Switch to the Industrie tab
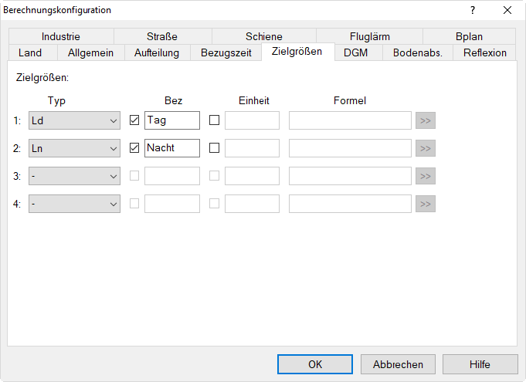 coord(61,36)
